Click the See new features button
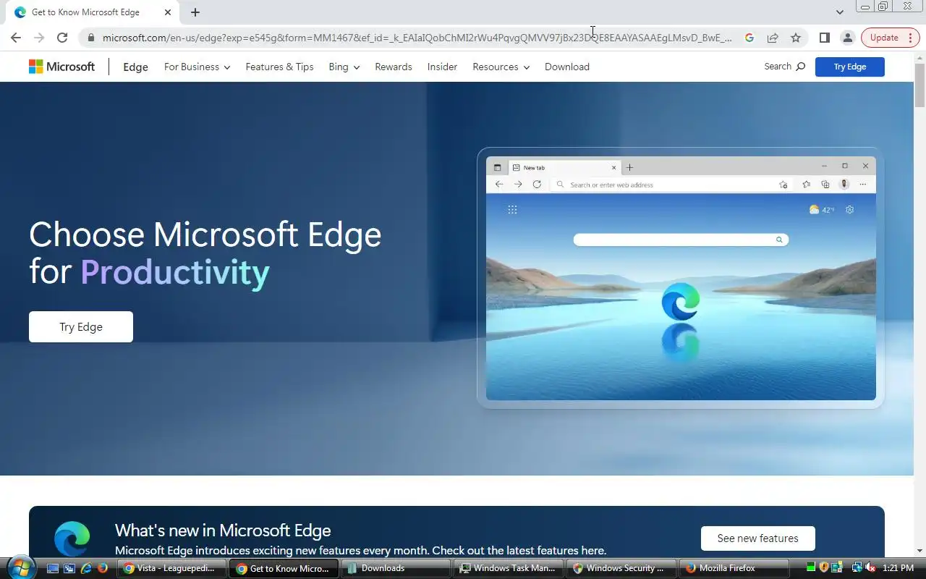Viewport: 926px width, 579px height. coord(758,538)
